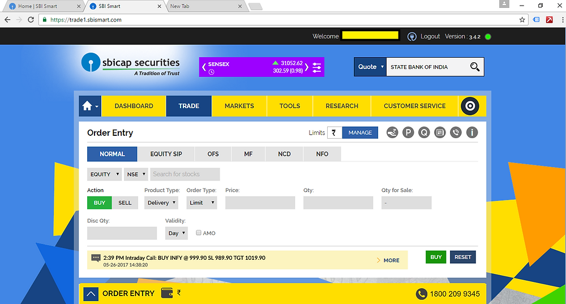Image resolution: width=566 pixels, height=304 pixels.
Task: Switch to the OFS tab
Action: [x=213, y=154]
